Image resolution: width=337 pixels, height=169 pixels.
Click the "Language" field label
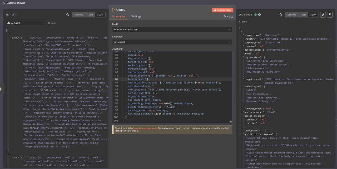(117, 37)
